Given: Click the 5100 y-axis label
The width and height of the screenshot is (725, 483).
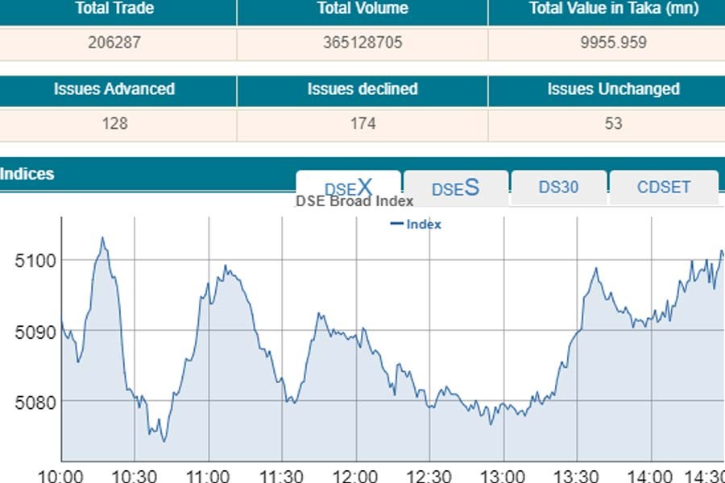Looking at the screenshot, I should pos(35,261).
